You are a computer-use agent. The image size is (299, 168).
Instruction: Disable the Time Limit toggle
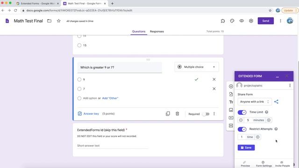(x=242, y=112)
